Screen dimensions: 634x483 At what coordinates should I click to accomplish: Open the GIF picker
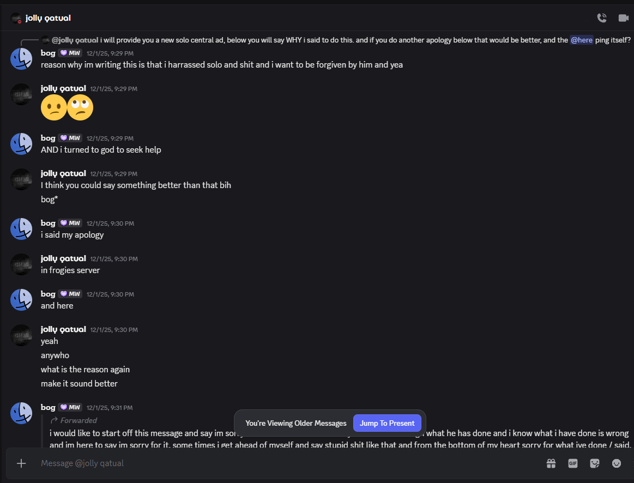[x=573, y=463]
